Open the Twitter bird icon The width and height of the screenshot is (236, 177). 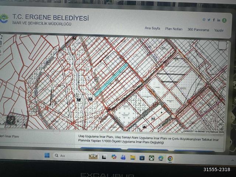point(209,20)
